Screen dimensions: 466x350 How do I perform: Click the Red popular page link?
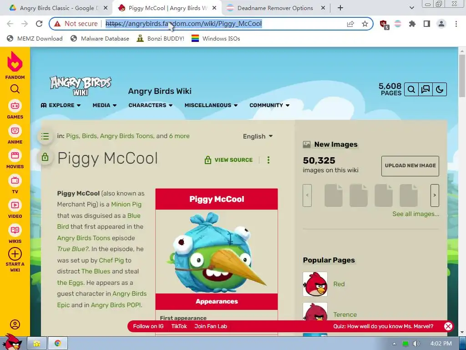click(339, 284)
